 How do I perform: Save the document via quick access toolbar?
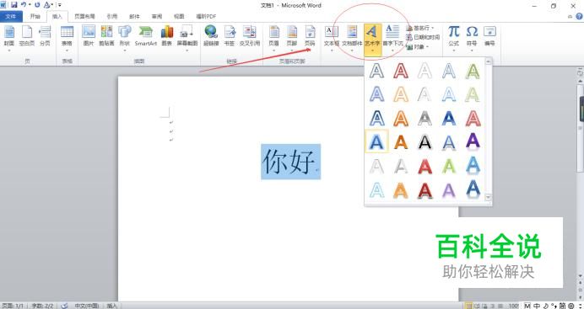[x=14, y=5]
